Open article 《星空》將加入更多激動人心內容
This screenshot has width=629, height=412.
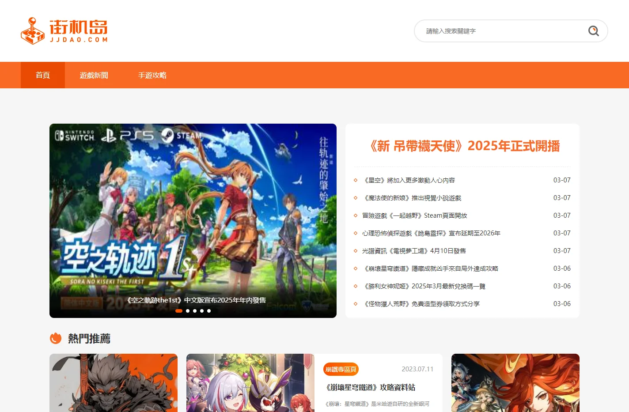[x=409, y=180]
